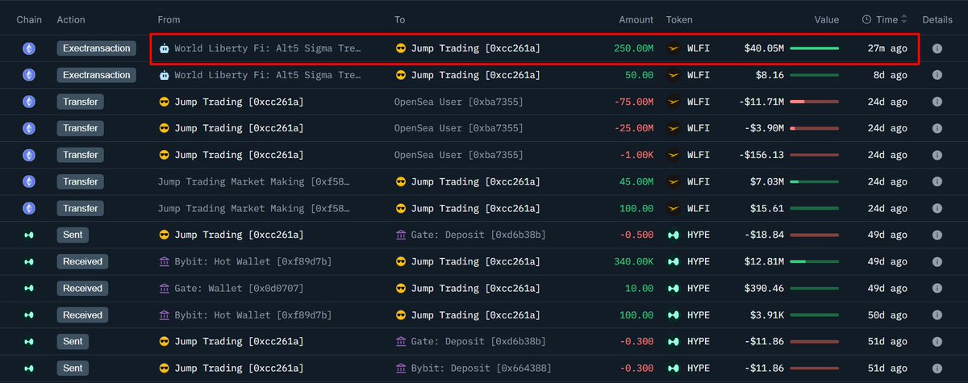
Task: Open details info icon for the -$18.84 row
Action: pos(937,235)
